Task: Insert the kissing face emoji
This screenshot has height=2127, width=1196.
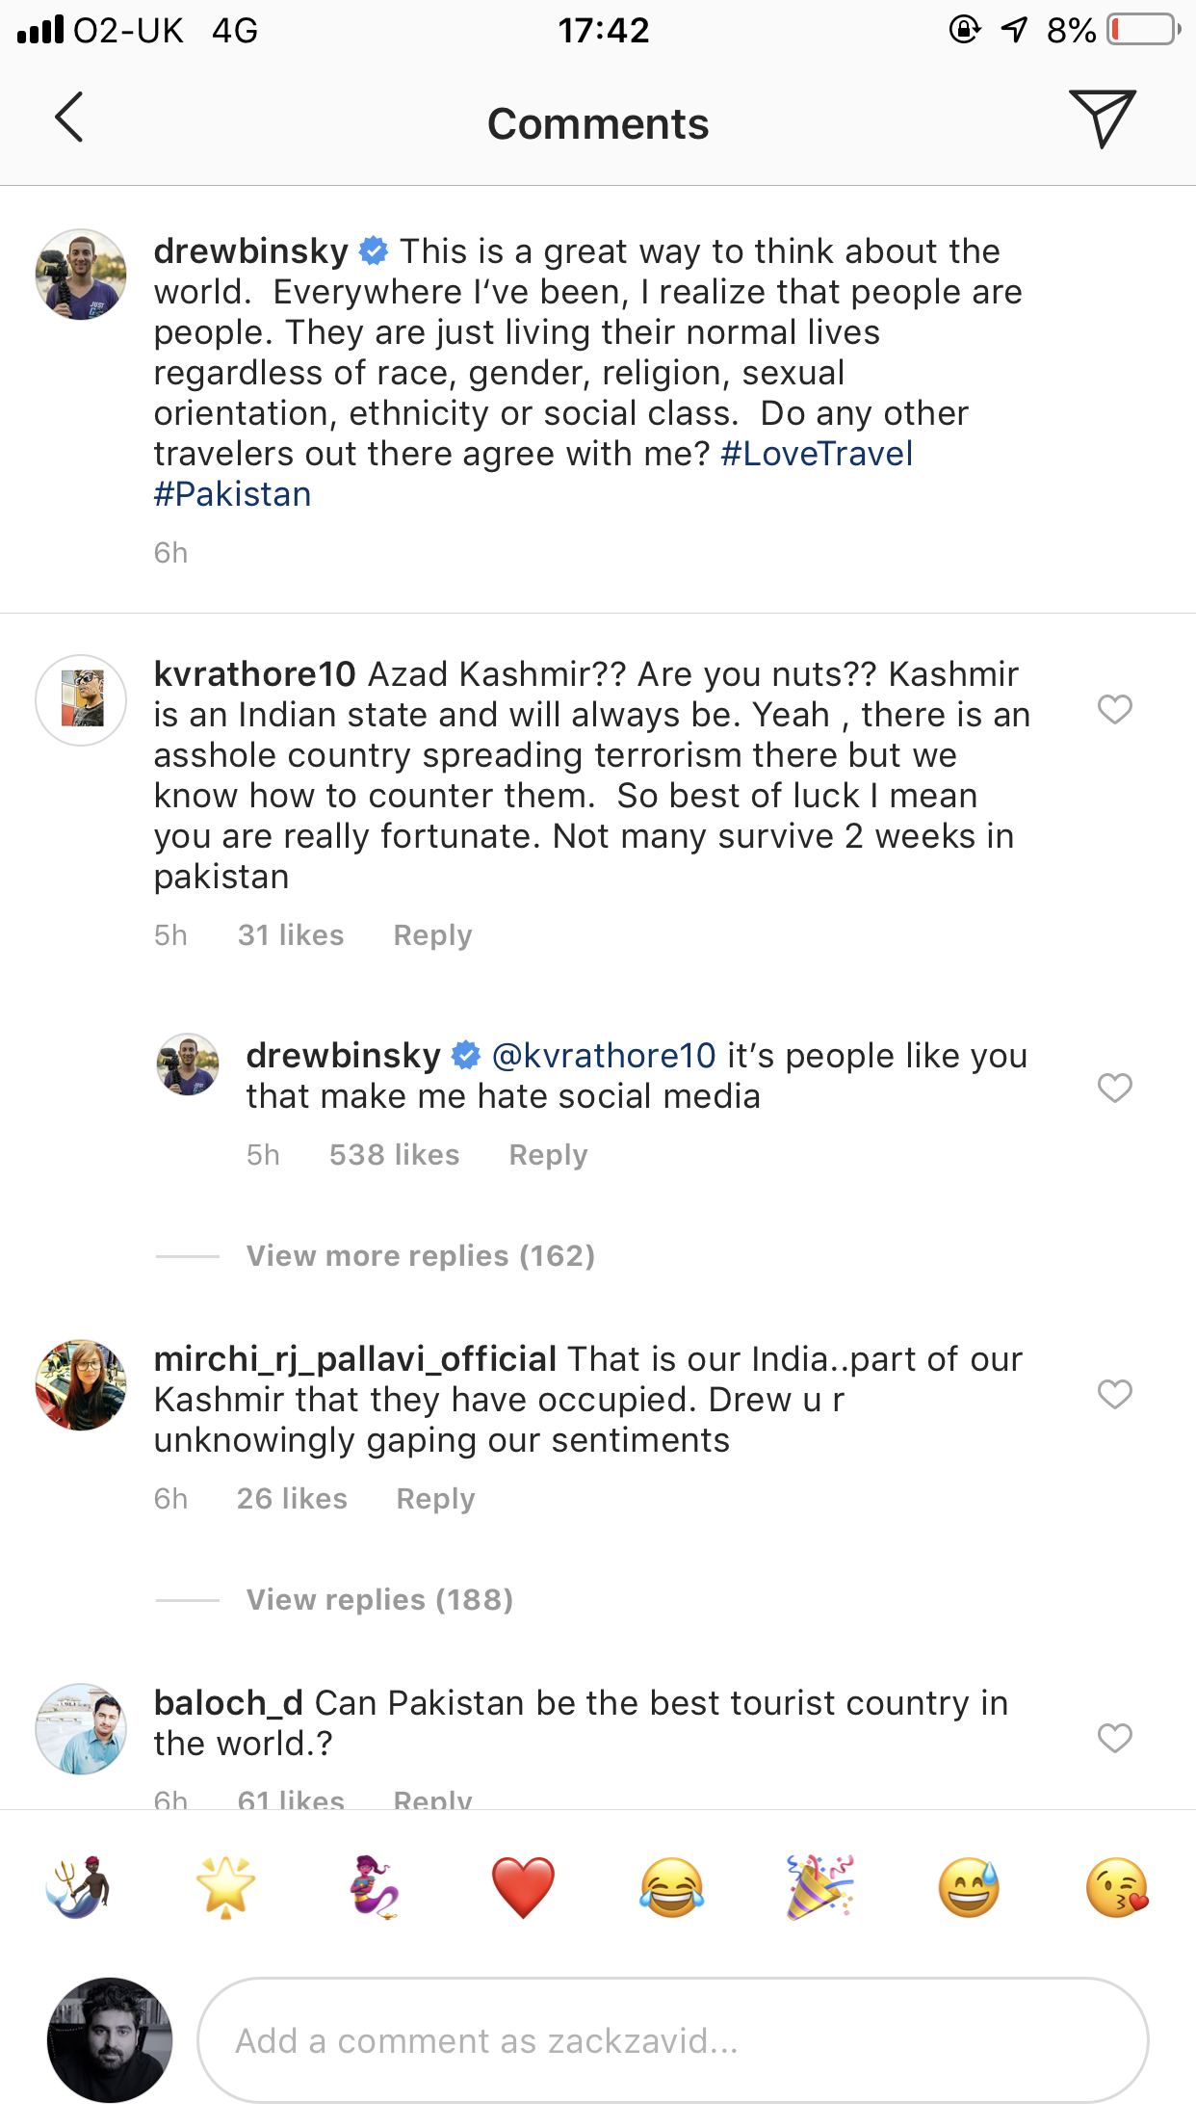Action: [1117, 1887]
